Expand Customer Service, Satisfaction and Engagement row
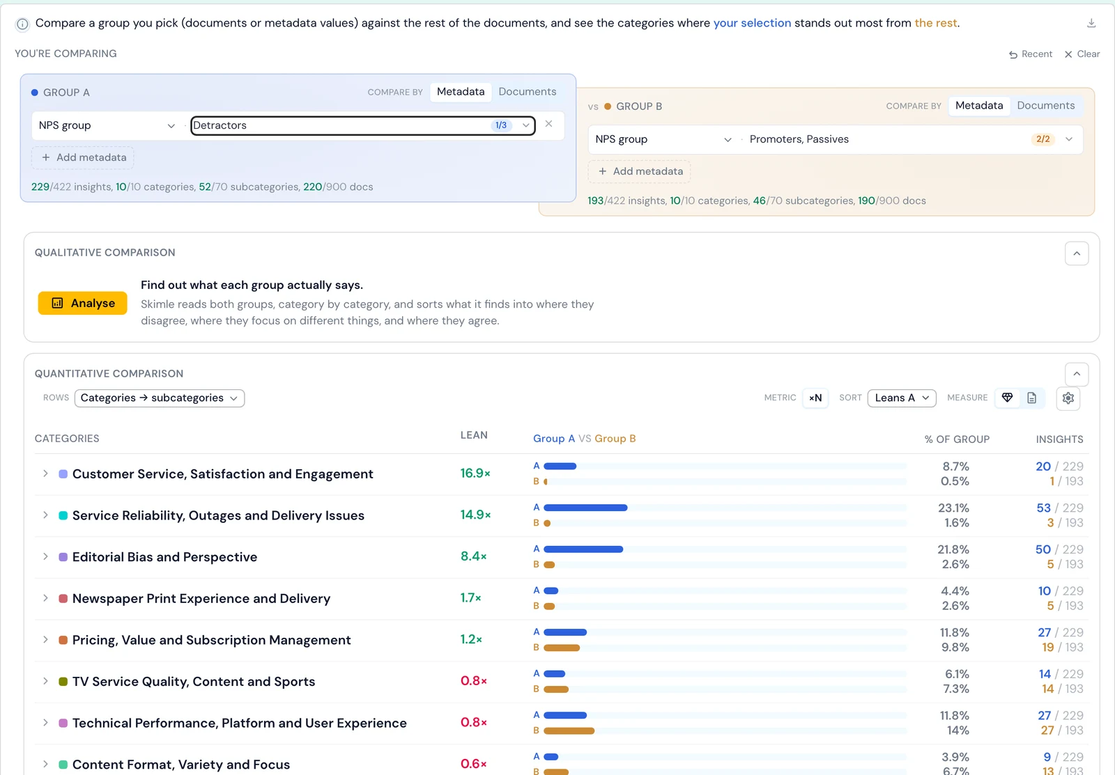The height and width of the screenshot is (775, 1115). point(45,473)
